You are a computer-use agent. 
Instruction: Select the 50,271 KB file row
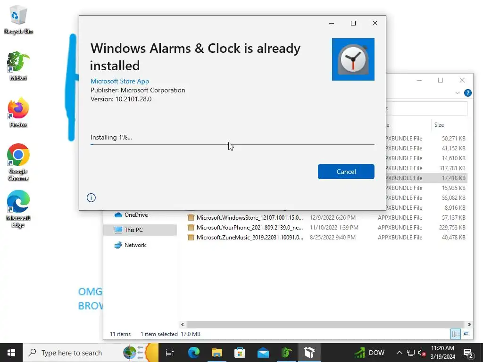426,139
